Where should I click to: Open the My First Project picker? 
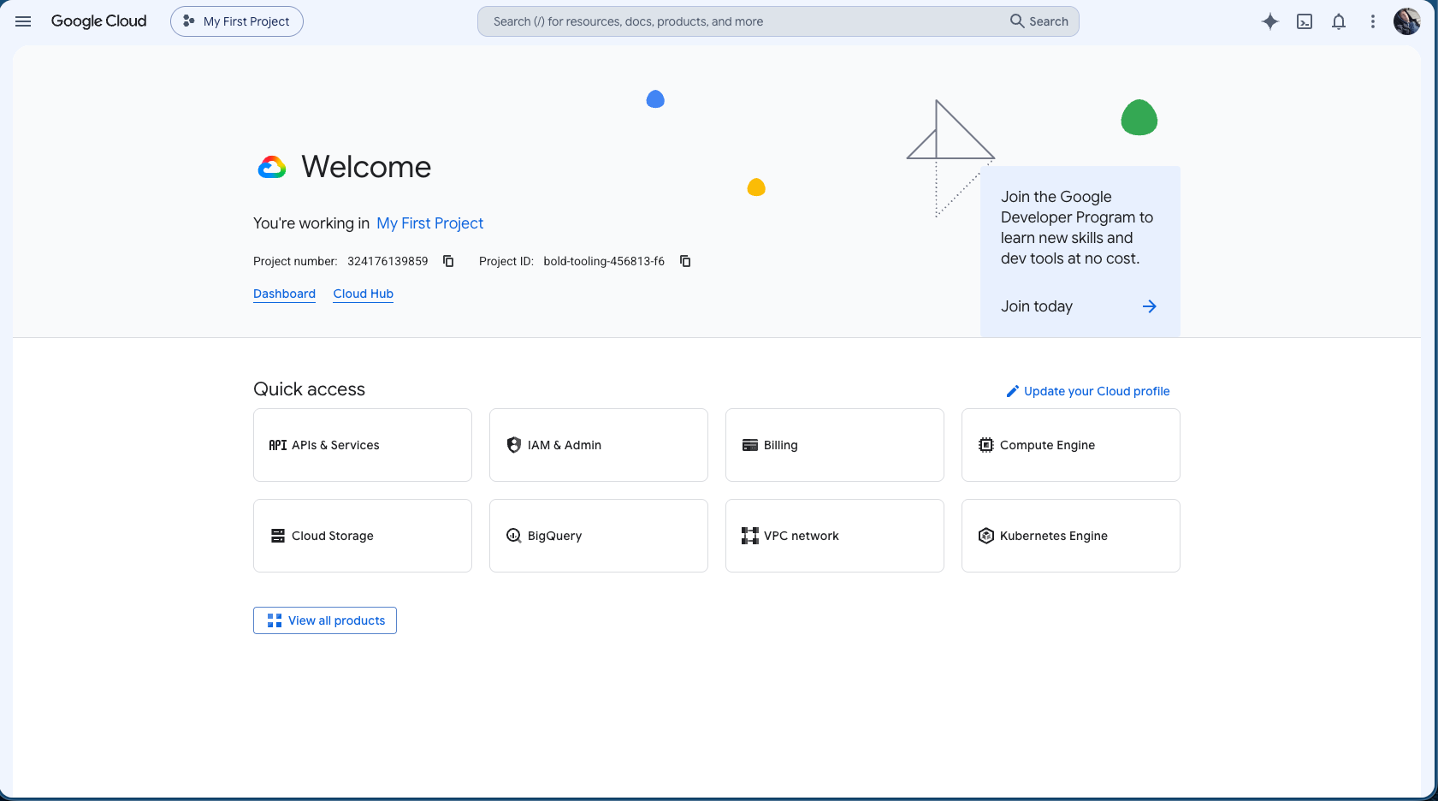coord(237,21)
